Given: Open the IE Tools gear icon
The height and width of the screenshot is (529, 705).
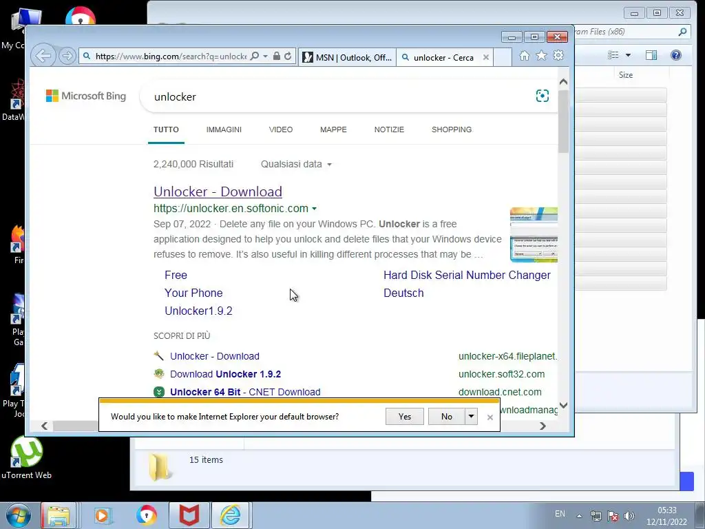Looking at the screenshot, I should pyautogui.click(x=558, y=55).
